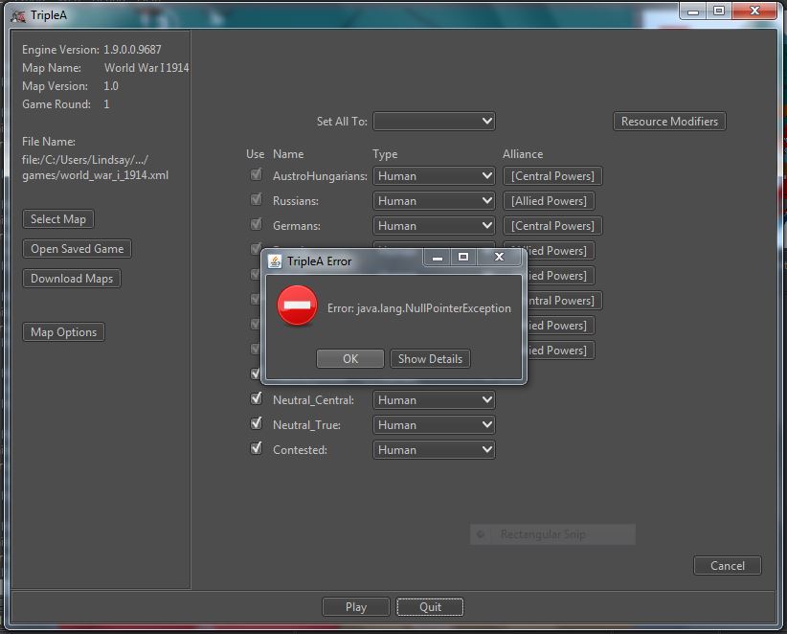Image resolution: width=787 pixels, height=634 pixels.
Task: Toggle the Neutral_True use checkbox
Action: (x=257, y=423)
